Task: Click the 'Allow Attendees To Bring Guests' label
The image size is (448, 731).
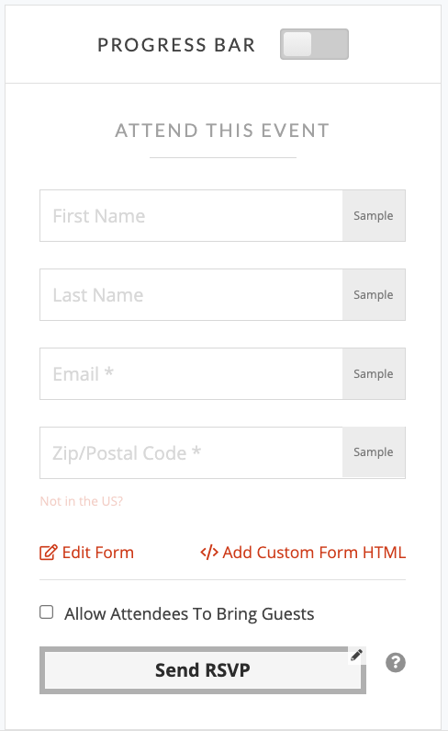Action: [189, 614]
